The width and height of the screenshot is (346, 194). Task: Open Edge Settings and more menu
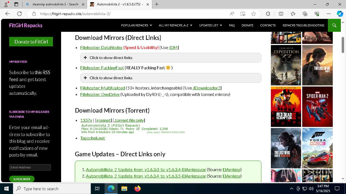329,14
